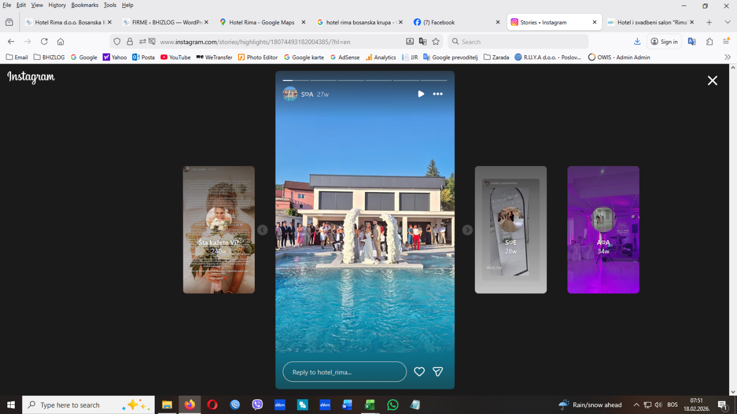This screenshot has width=737, height=414.
Task: Click the Instagram logo
Action: [x=31, y=77]
